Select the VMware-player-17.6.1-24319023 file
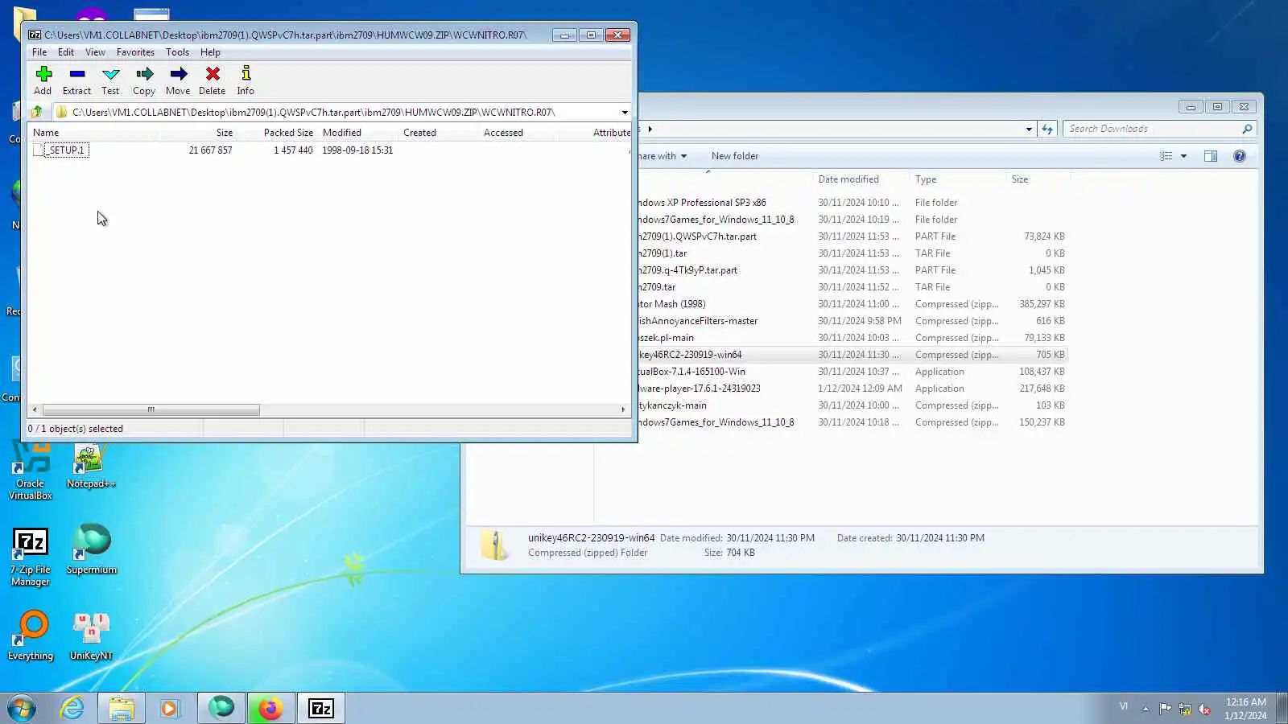This screenshot has width=1288, height=724. 852,389
